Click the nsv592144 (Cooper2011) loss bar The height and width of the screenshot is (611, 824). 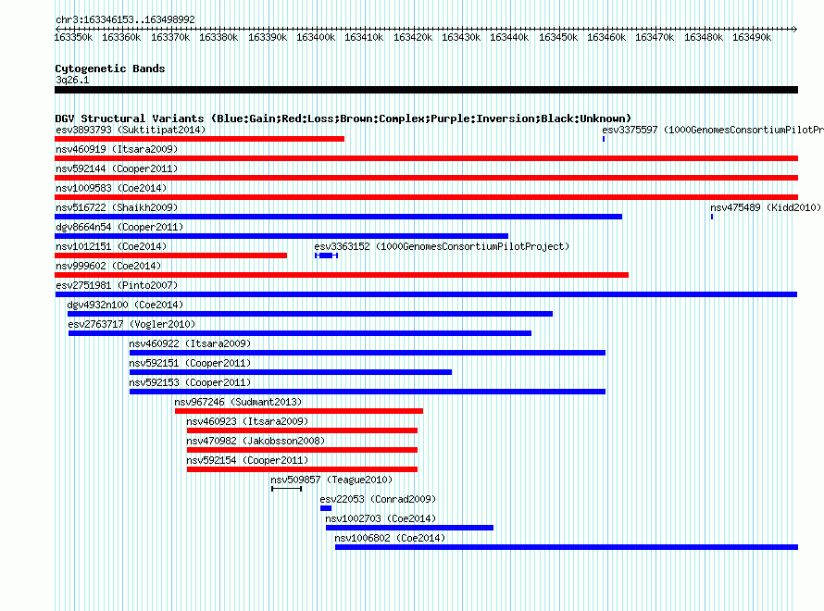click(x=426, y=178)
